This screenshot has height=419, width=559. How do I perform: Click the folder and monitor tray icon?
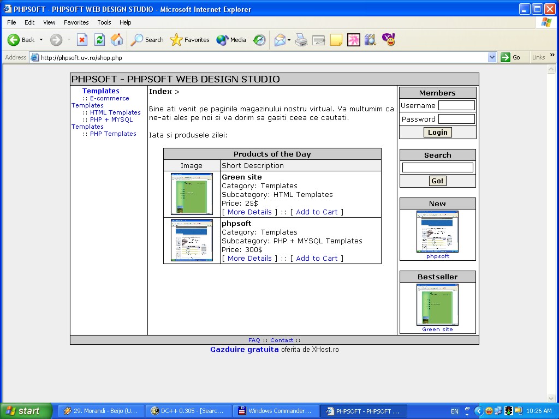[x=518, y=411]
